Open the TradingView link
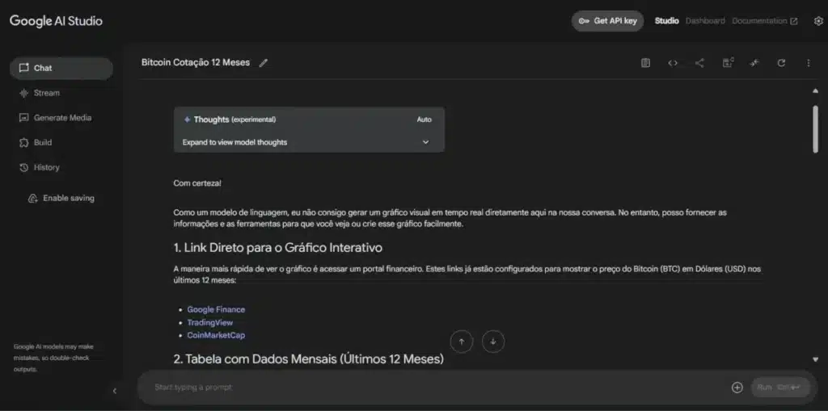Image resolution: width=828 pixels, height=411 pixels. tap(209, 322)
